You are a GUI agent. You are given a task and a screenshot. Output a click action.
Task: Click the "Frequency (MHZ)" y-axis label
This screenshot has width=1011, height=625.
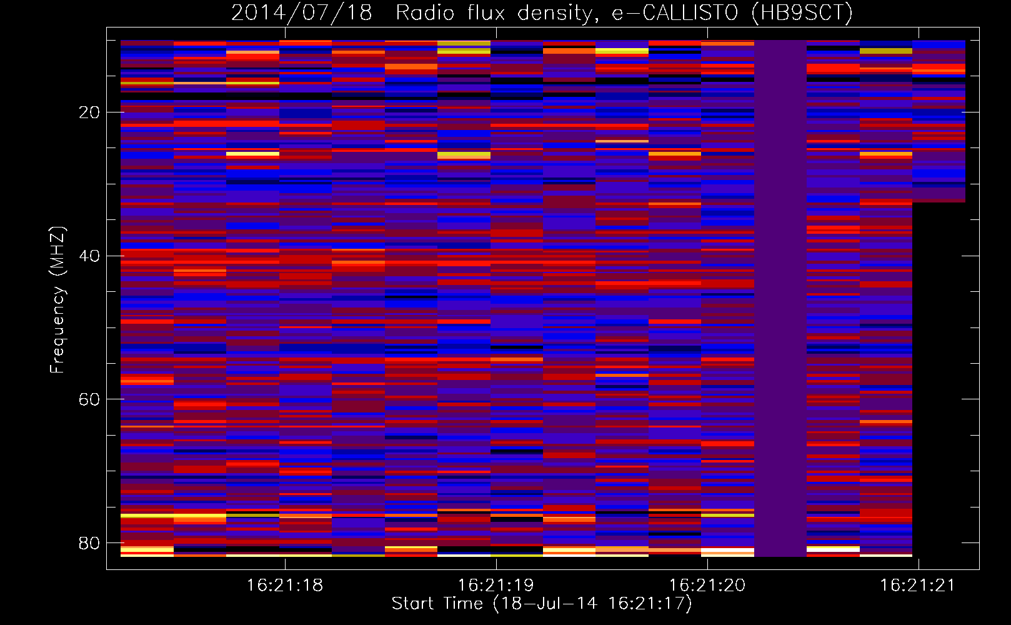pos(57,299)
